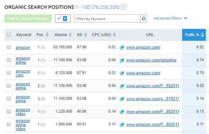
Task: Check the box for the amazon video row
Action: (9, 111)
